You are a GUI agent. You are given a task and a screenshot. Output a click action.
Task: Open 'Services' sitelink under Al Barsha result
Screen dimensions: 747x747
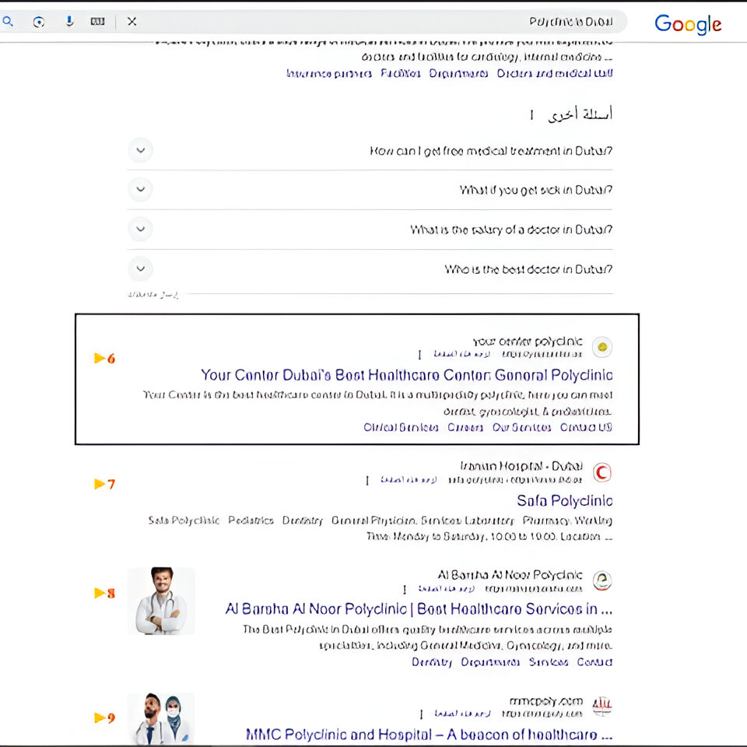tap(549, 662)
